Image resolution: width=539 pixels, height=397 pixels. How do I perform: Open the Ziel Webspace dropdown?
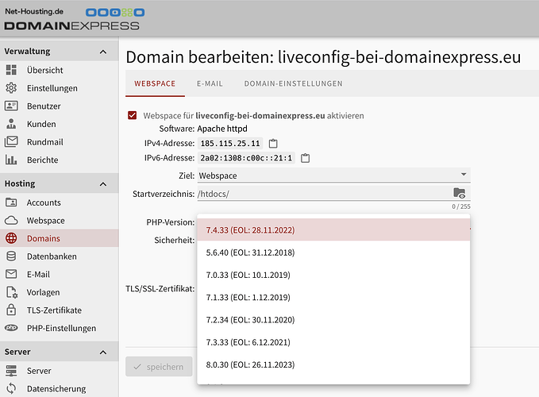333,175
